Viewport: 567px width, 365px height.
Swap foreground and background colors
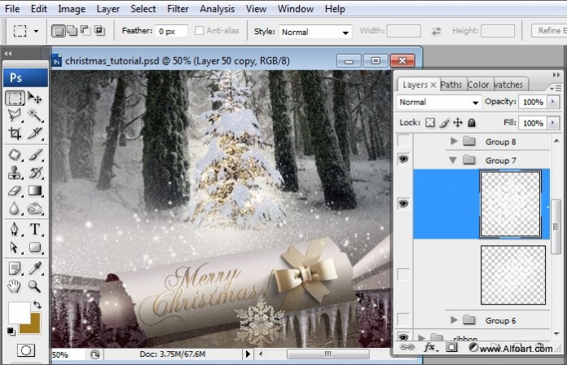click(37, 305)
